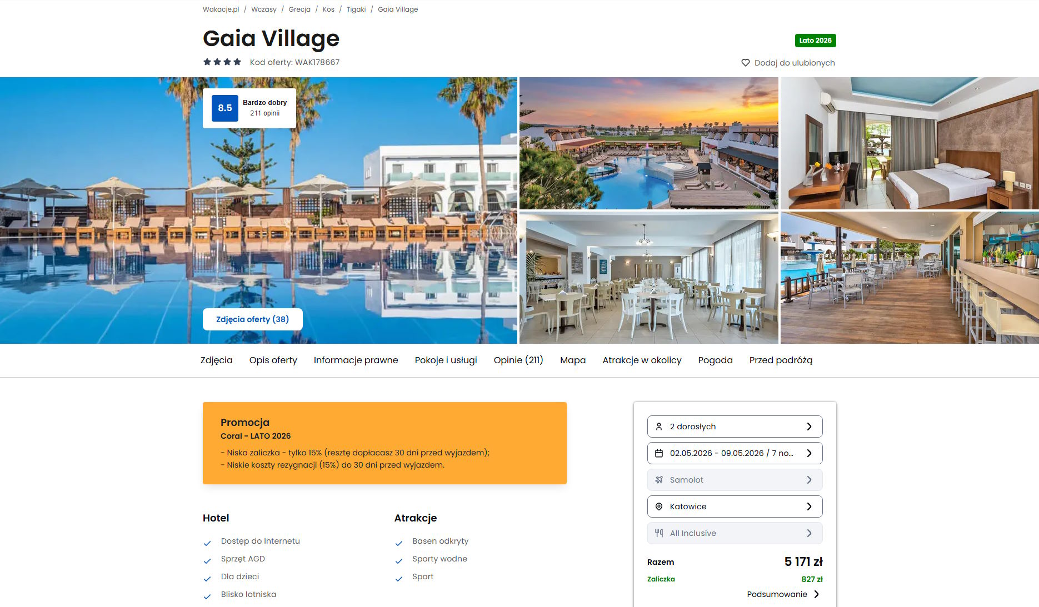Screen dimensions: 1039x607
Task: Click the calendar icon in date field
Action: [659, 453]
